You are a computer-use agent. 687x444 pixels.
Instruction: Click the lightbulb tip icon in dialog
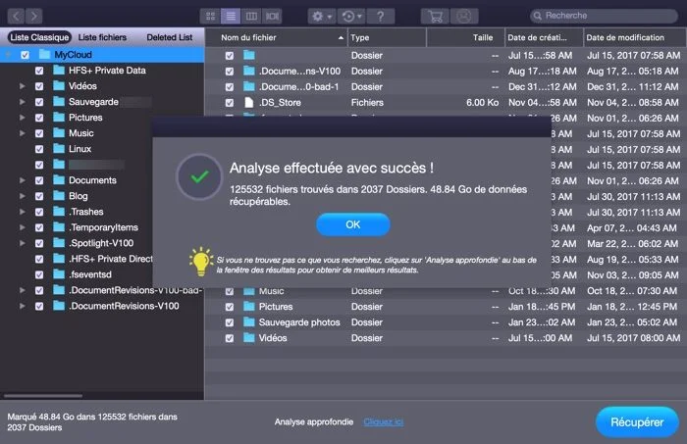(200, 262)
